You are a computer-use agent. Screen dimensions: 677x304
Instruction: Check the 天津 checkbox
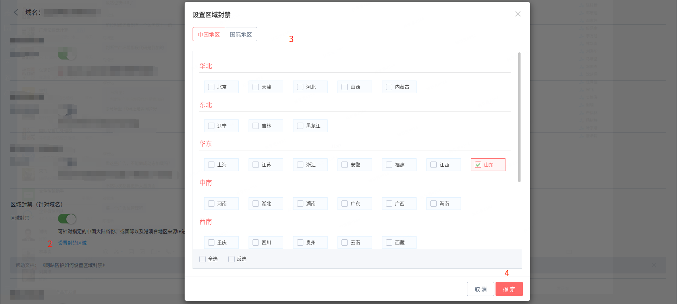point(256,87)
